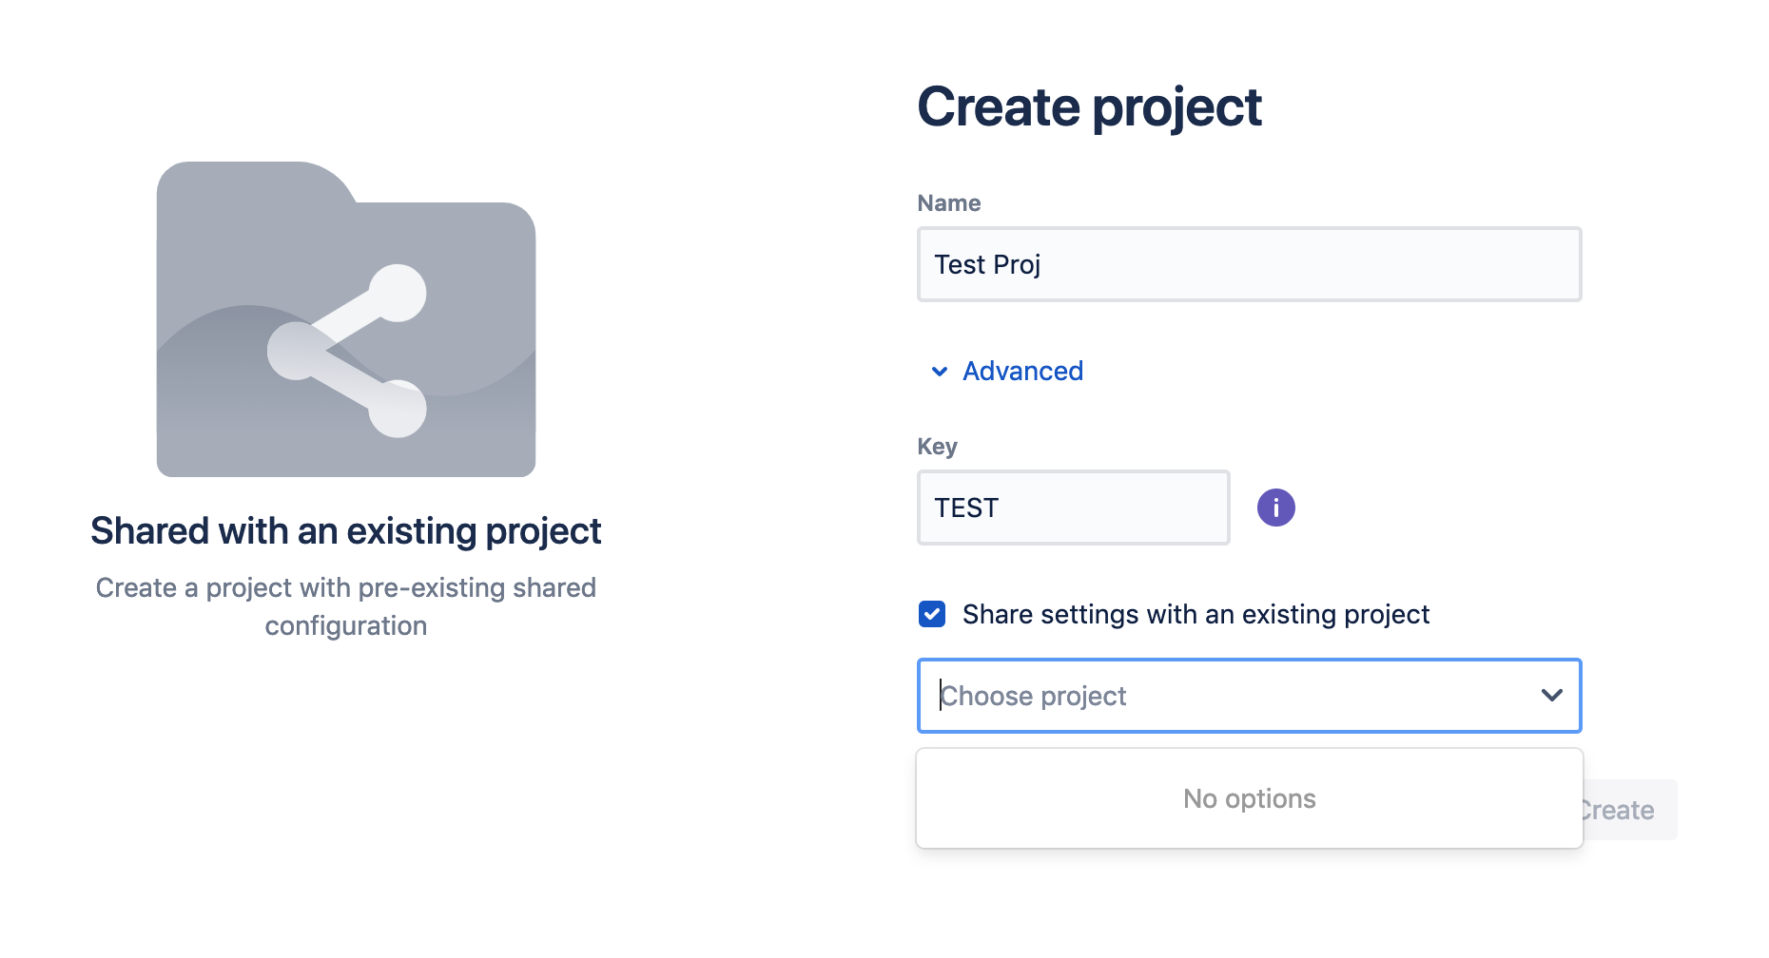Click the Key field label
This screenshot has width=1769, height=958.
[937, 447]
